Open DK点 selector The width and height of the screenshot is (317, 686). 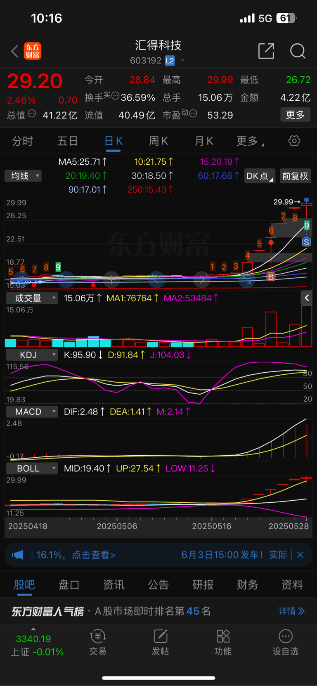(x=260, y=176)
